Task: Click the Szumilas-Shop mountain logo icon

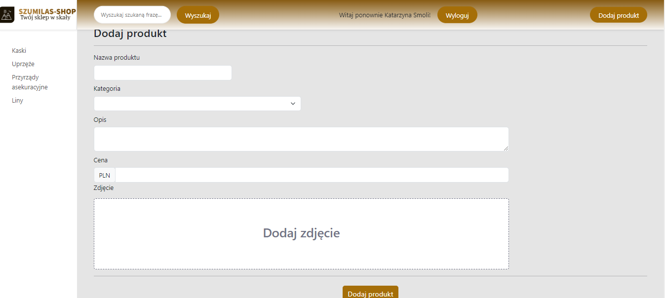Action: (x=7, y=15)
